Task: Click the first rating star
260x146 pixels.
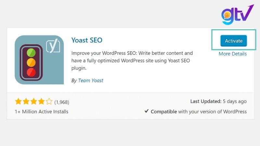Action: [18, 102]
